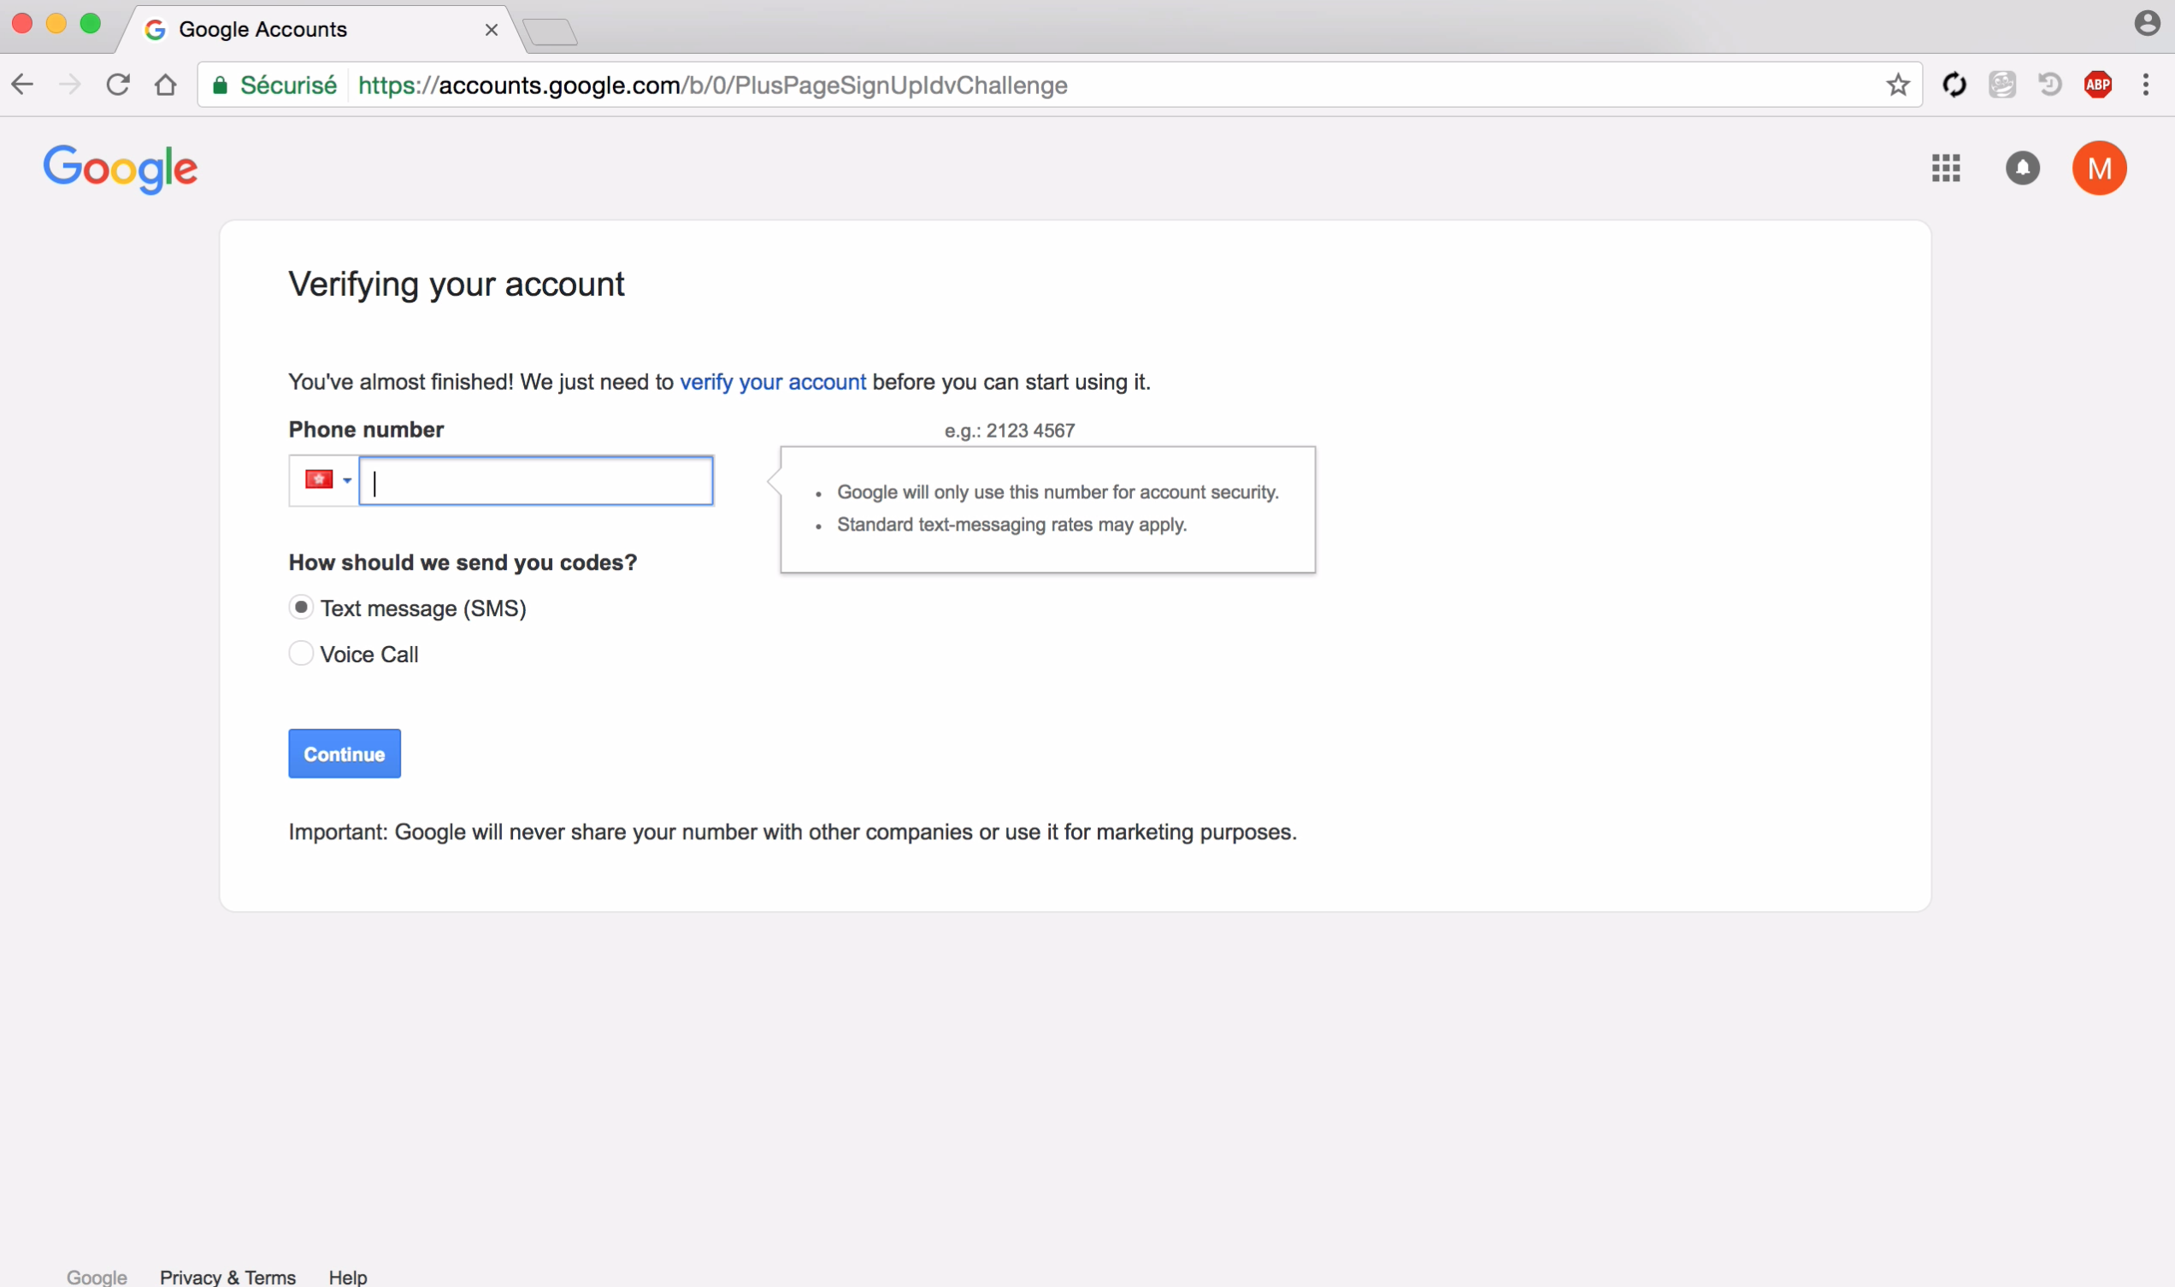The width and height of the screenshot is (2175, 1287).
Task: Click the 'Verifying your account' heading
Action: [x=457, y=285]
